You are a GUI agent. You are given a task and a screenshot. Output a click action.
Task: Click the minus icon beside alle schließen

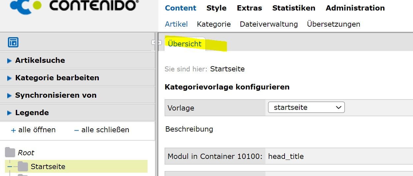[76, 130]
